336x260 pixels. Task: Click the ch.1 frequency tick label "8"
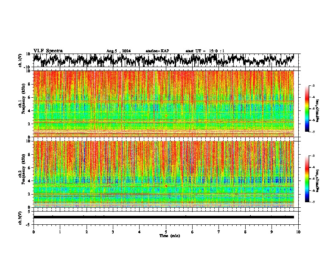pos(29,84)
